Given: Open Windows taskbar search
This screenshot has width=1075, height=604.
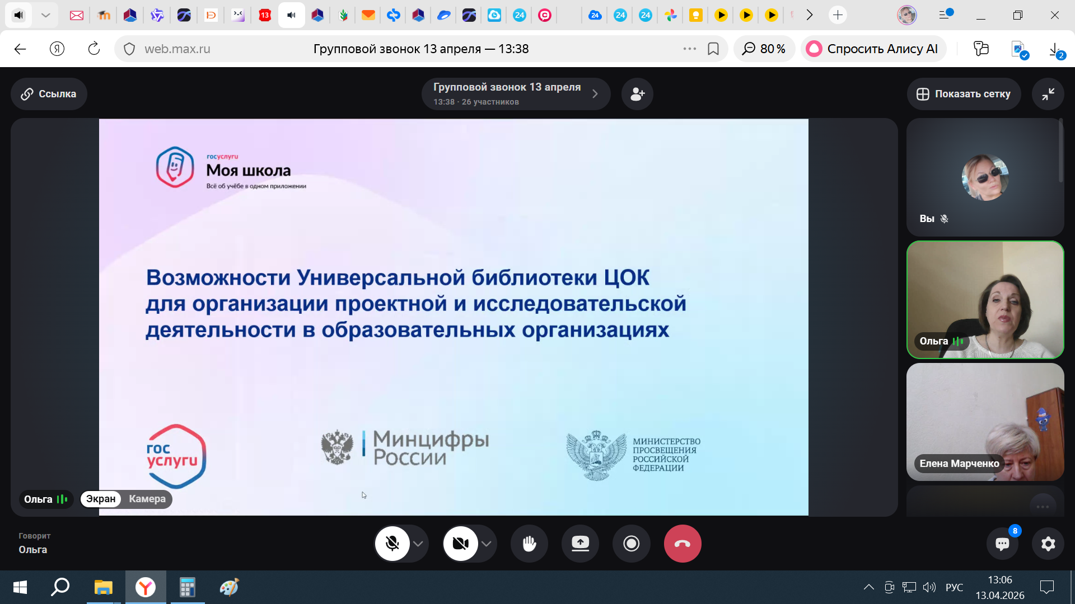Looking at the screenshot, I should coord(60,587).
